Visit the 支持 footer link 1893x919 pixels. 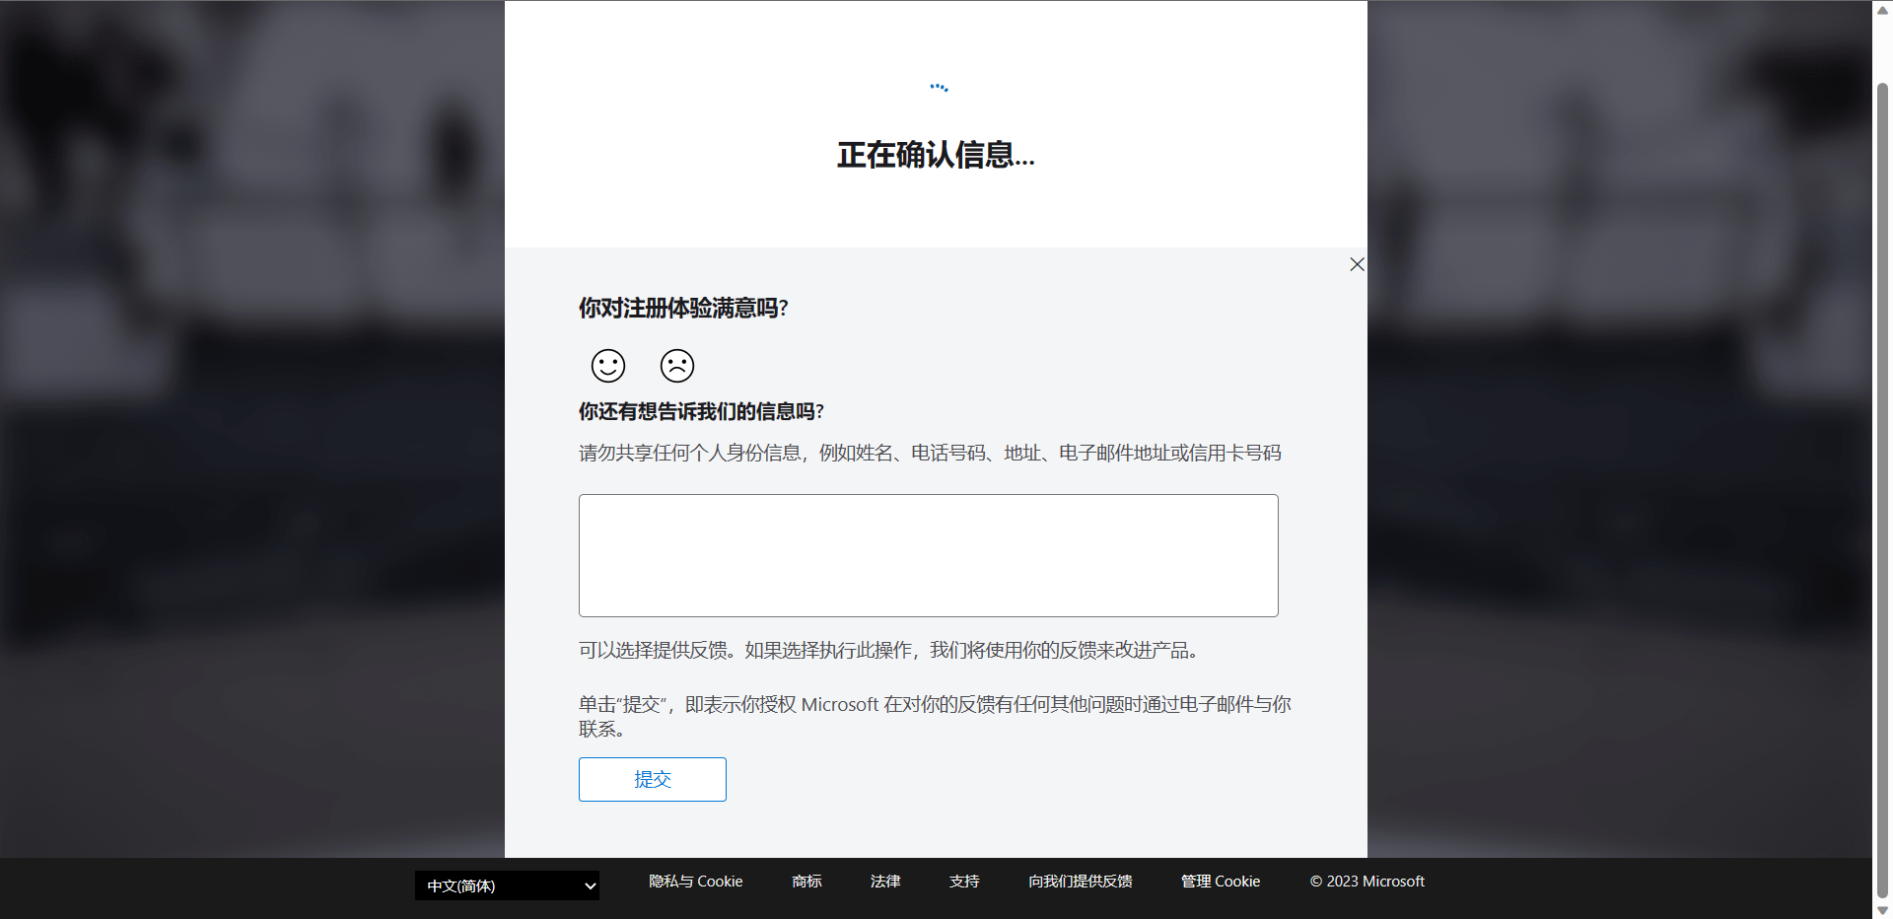(x=964, y=882)
